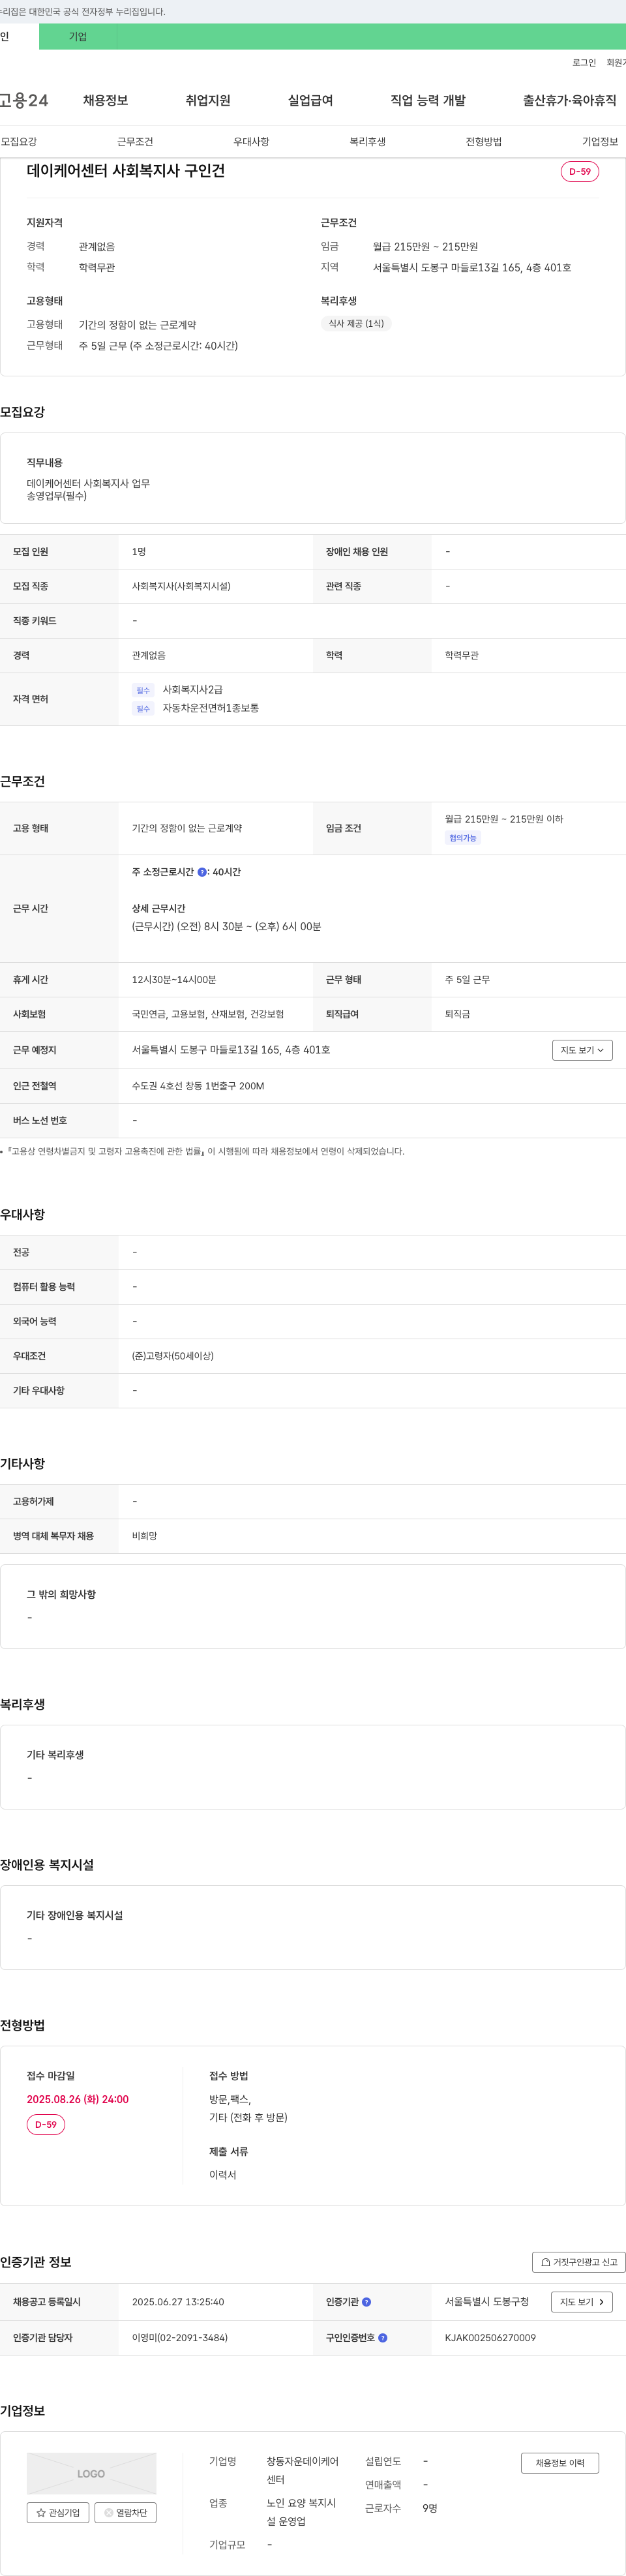
Task: Click the 사회복지사(사회복지시설) job category text
Action: (181, 586)
